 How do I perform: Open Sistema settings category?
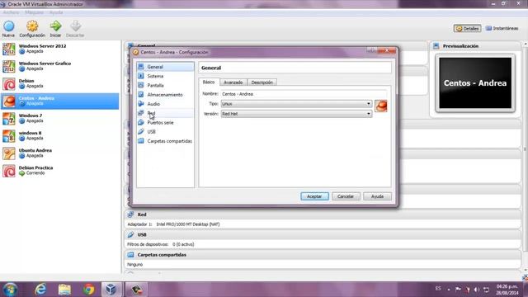(165, 76)
